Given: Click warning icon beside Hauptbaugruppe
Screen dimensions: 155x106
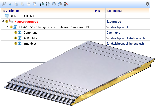Looking at the screenshot, I should 7,21.
